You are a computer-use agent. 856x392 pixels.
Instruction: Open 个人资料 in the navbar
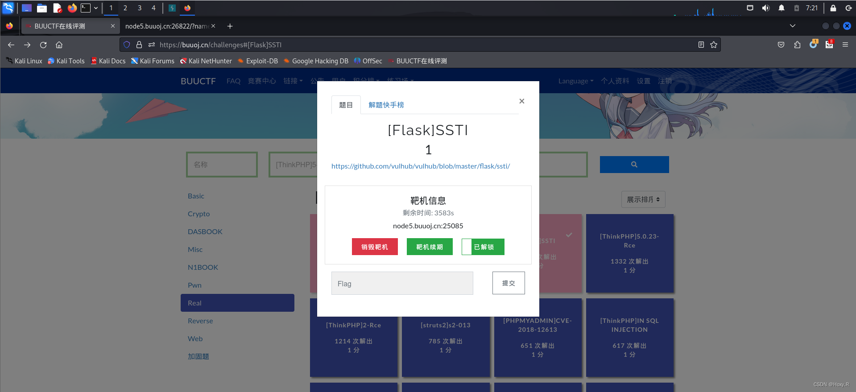615,81
